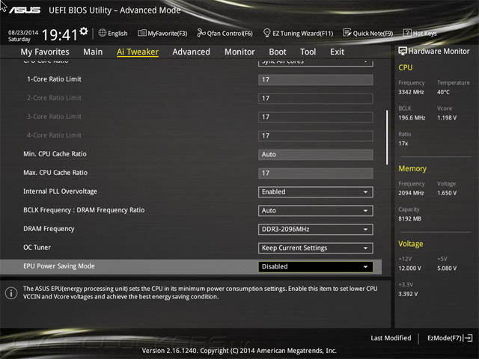
Task: Open the My Favorites tab
Action: (x=45, y=52)
